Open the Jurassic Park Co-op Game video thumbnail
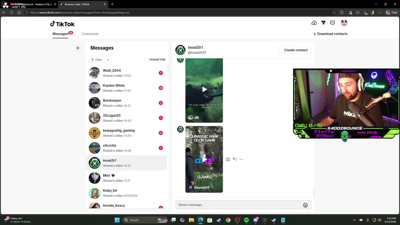The image size is (400, 225). (204, 159)
